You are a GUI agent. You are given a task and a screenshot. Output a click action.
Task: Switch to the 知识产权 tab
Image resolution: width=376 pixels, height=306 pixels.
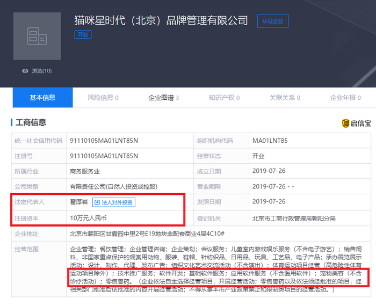(224, 98)
